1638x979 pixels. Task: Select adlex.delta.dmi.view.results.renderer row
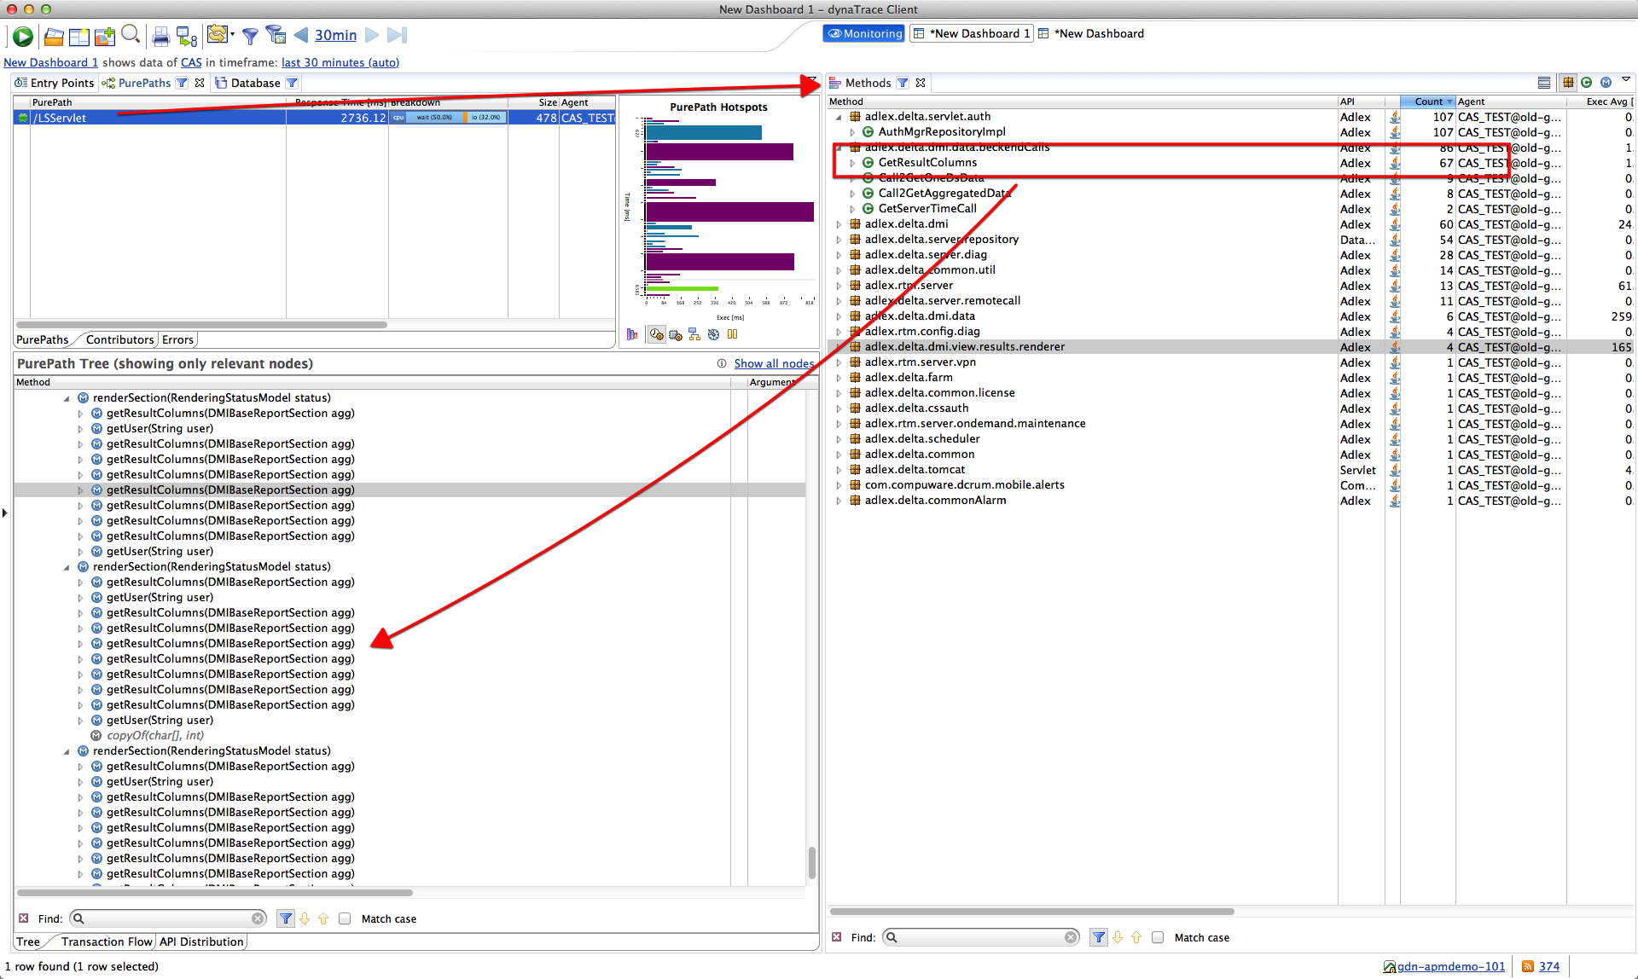coord(1230,347)
